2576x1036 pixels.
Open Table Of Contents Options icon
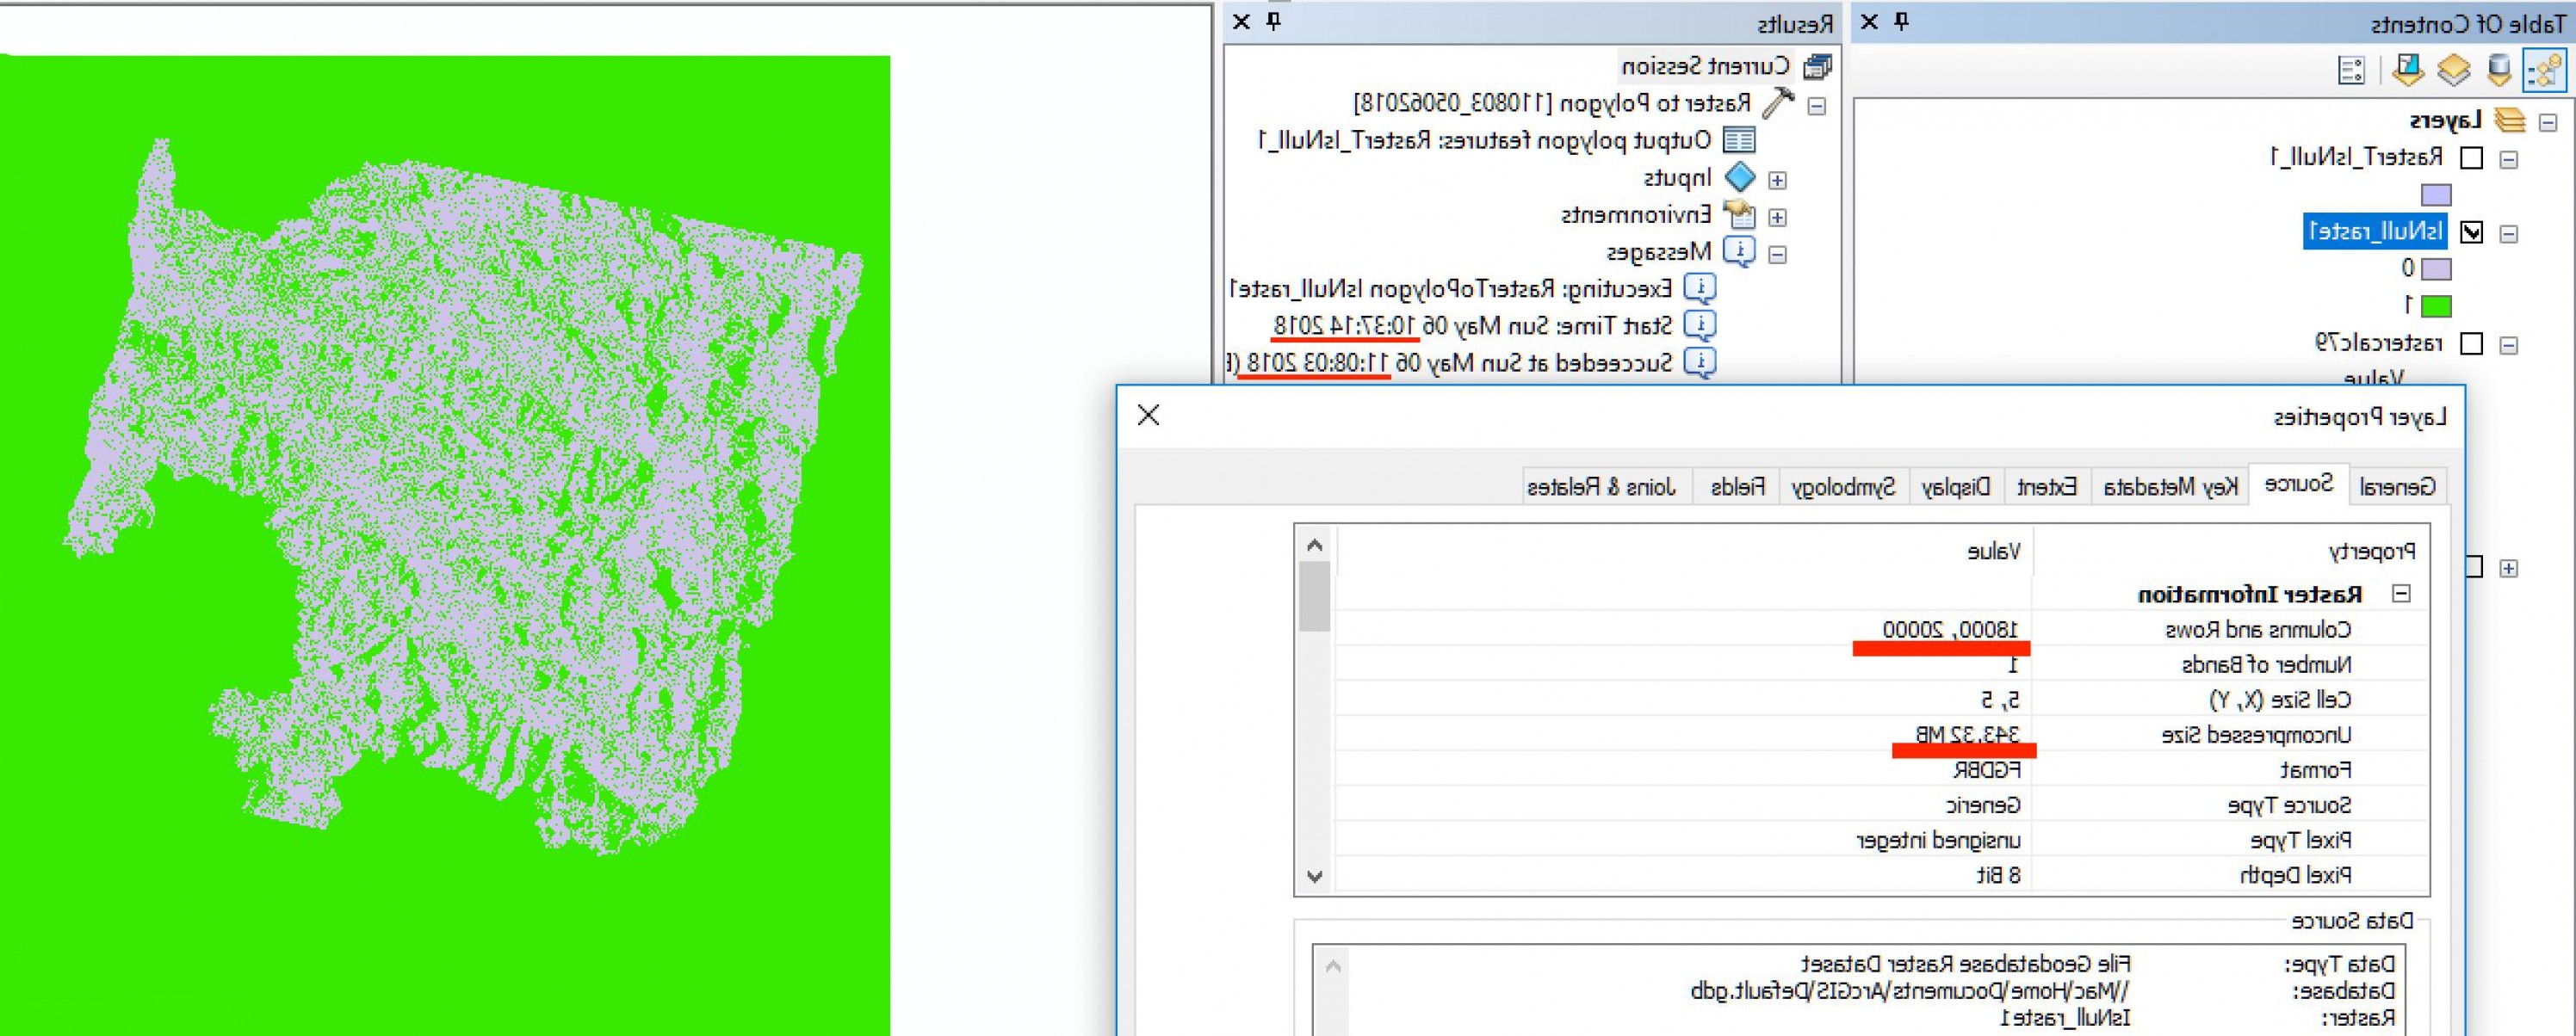coord(2352,70)
